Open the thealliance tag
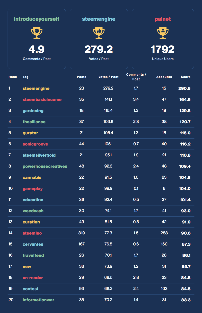 click(34, 122)
